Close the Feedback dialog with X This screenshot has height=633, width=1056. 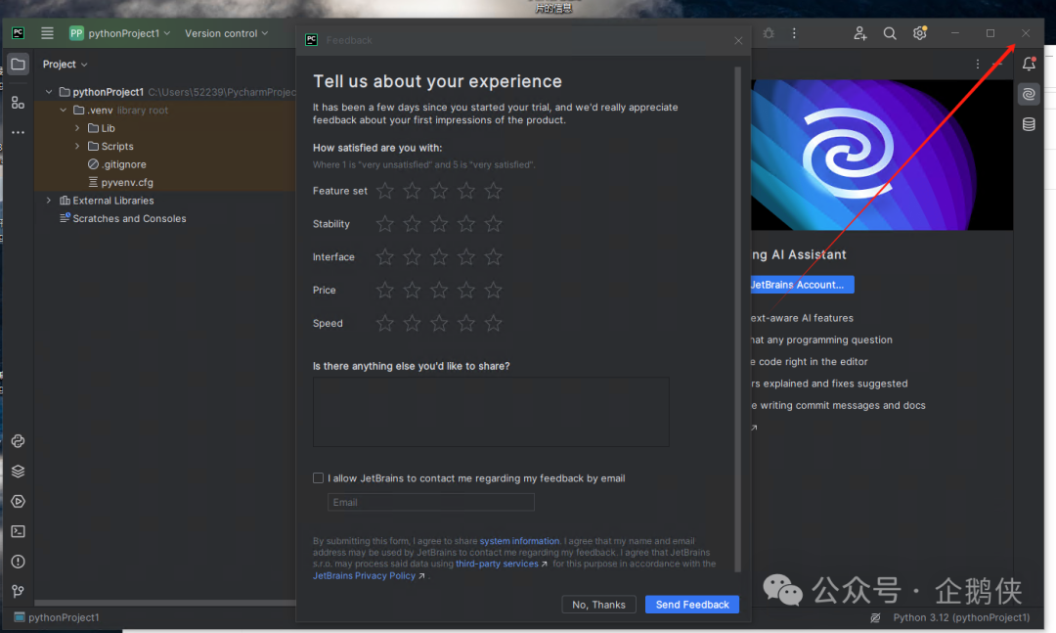(738, 40)
